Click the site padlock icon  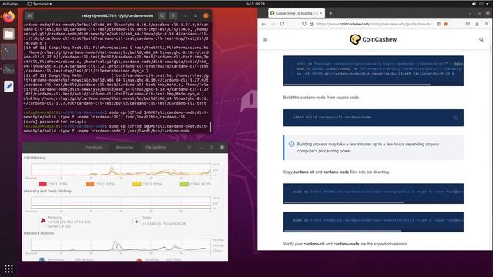coord(311,24)
